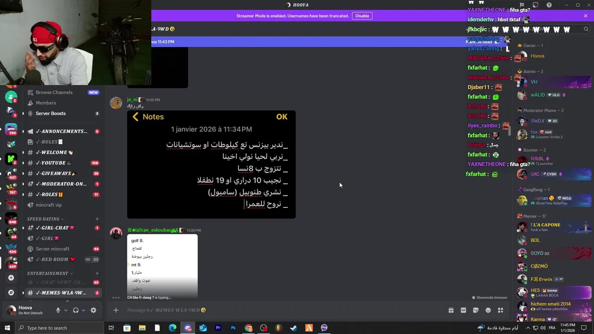Open Photoshop from taskbar
The width and height of the screenshot is (594, 334).
233,328
